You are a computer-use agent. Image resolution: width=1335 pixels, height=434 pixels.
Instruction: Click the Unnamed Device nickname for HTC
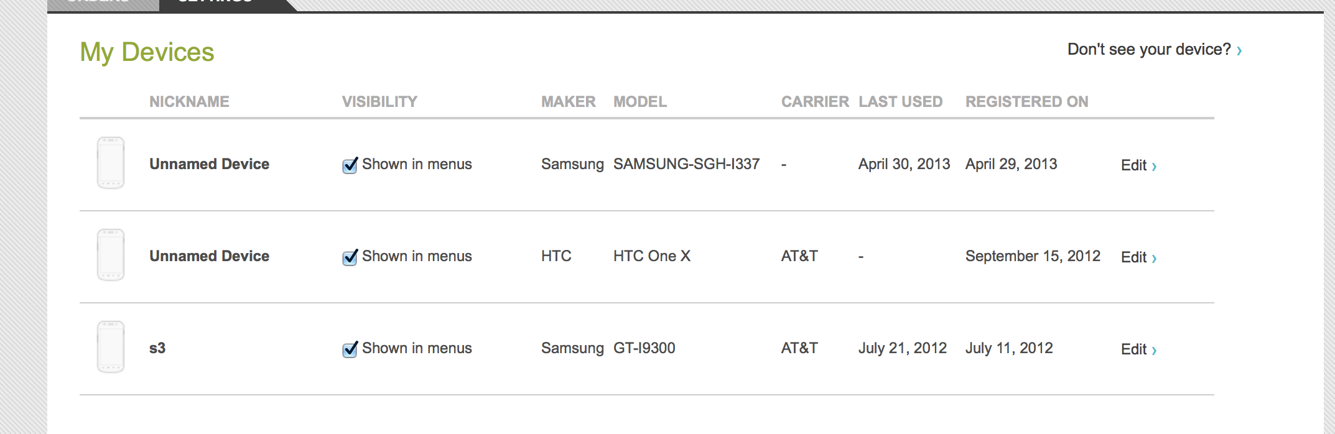tap(209, 256)
